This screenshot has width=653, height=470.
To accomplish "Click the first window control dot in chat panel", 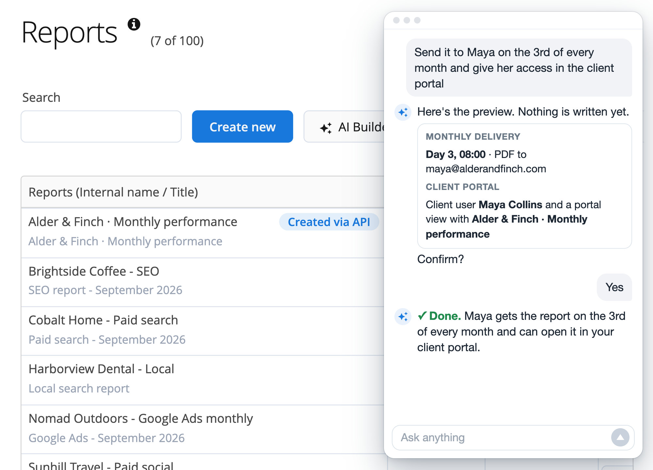I will point(396,20).
